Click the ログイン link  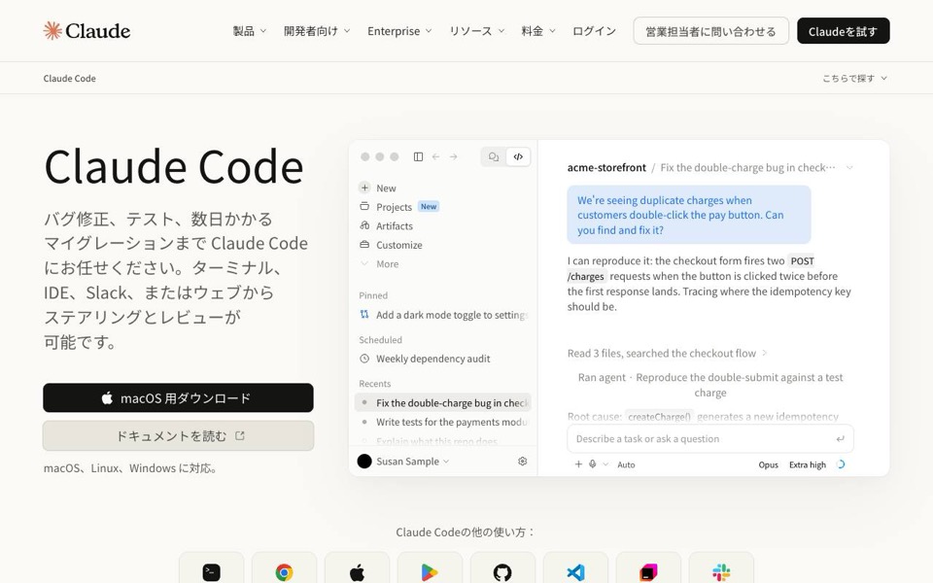594,30
